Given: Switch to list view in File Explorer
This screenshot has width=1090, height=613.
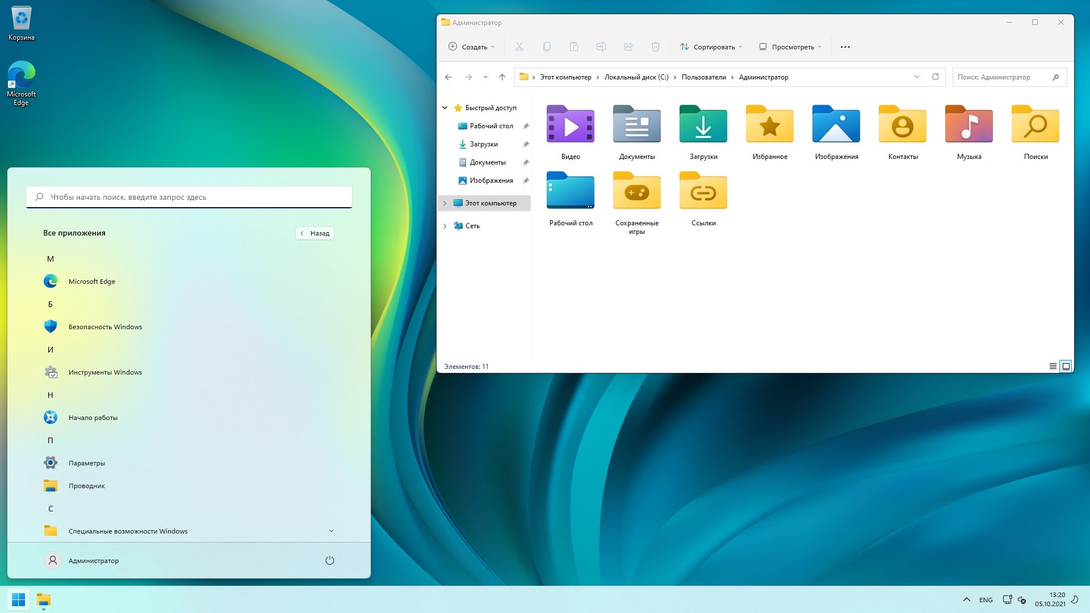Looking at the screenshot, I should (1053, 366).
